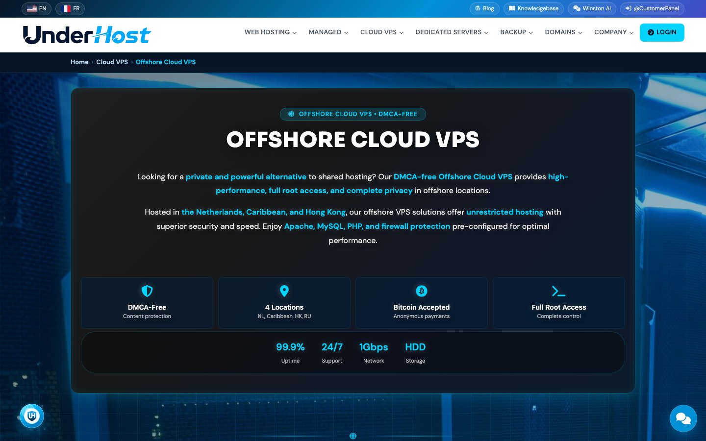
Task: Select the 4 Locations card title
Action: tap(284, 307)
